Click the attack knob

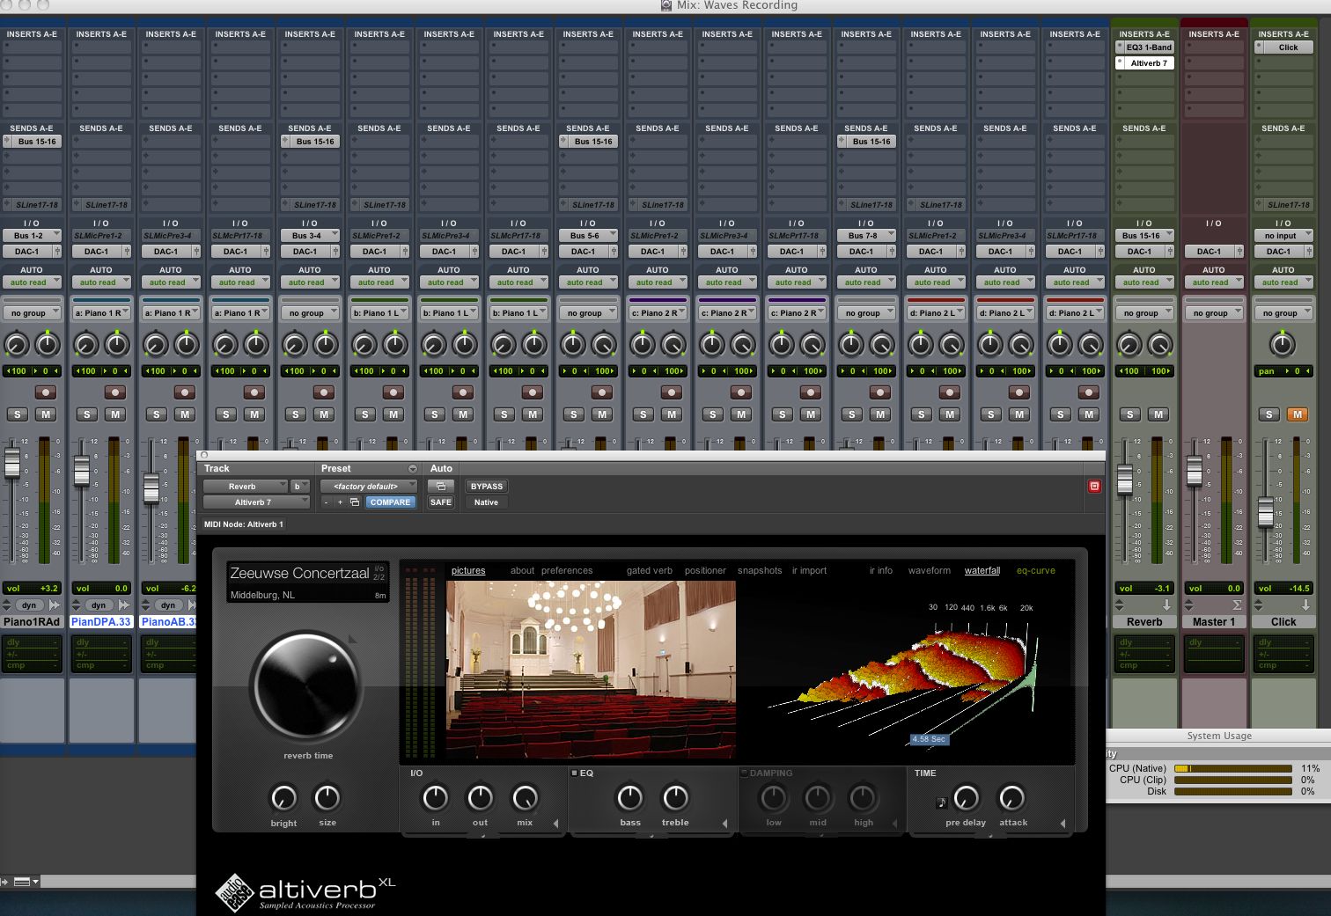[1012, 797]
